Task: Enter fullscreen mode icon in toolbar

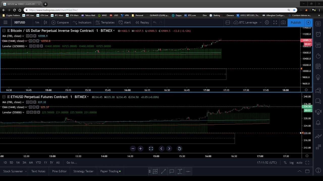Action: (275, 22)
